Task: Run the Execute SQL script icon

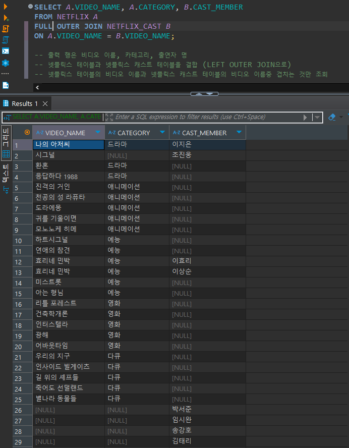Action: tap(6, 29)
